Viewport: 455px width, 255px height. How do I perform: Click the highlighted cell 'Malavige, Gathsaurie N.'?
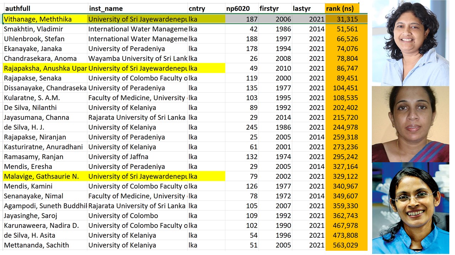pyautogui.click(x=45, y=176)
